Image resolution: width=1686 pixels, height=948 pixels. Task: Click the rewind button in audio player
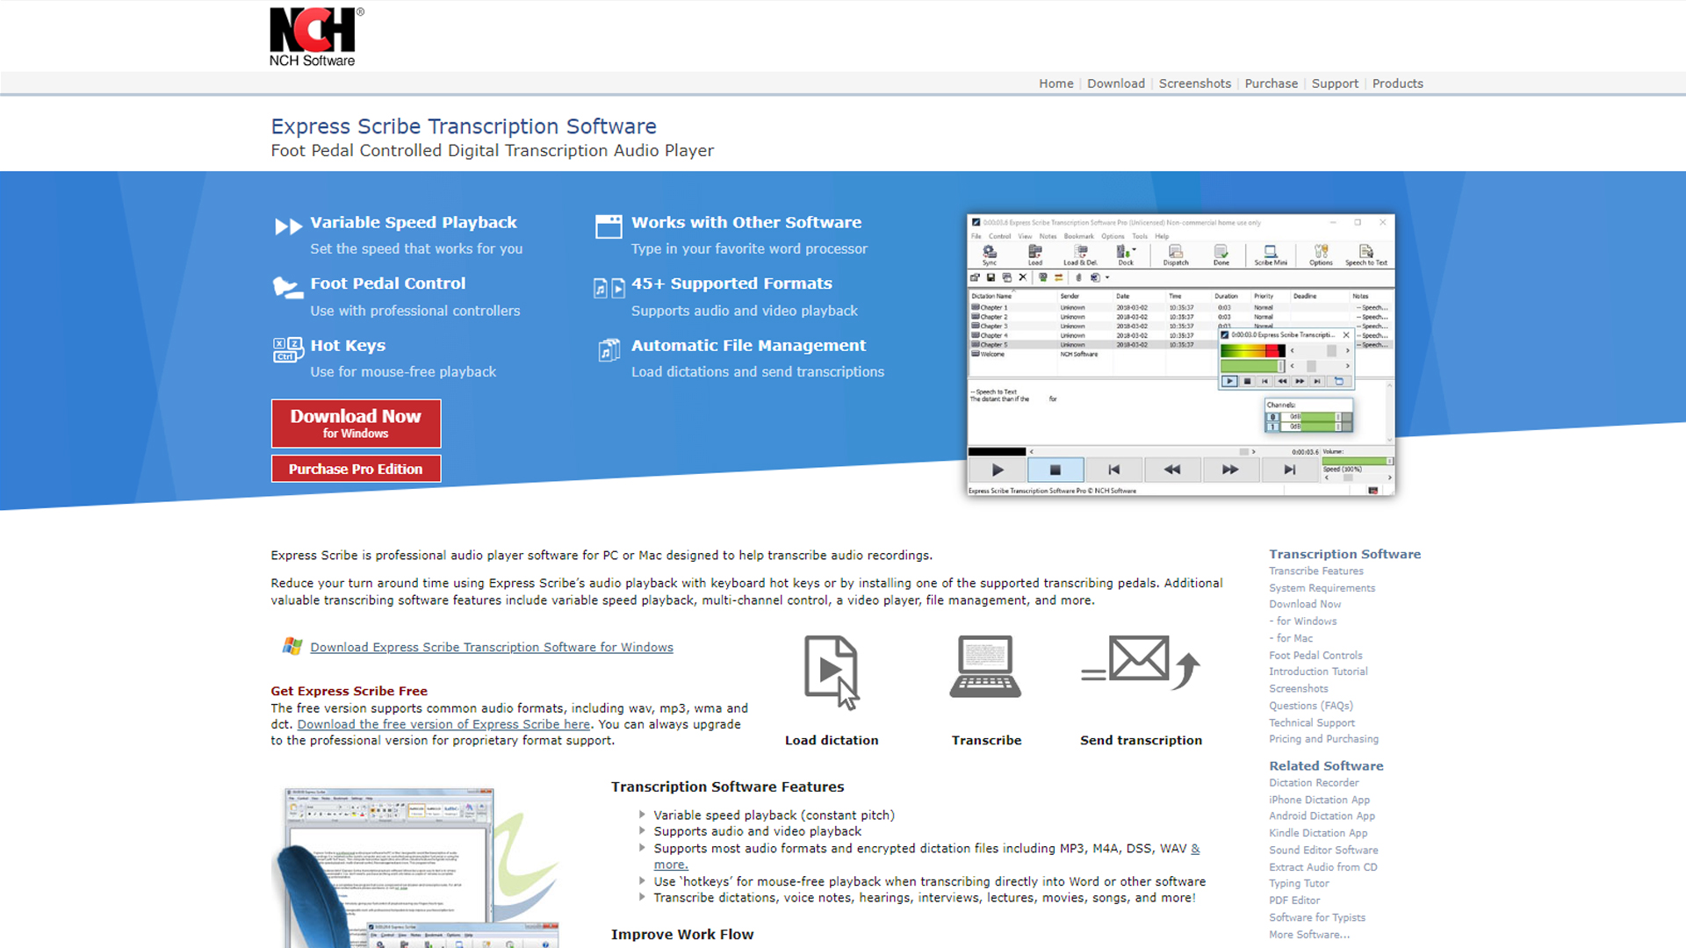[1170, 469]
